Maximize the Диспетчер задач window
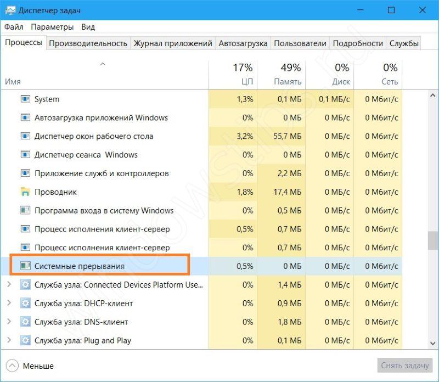Viewport: 439px width, 382px height. [x=391, y=10]
